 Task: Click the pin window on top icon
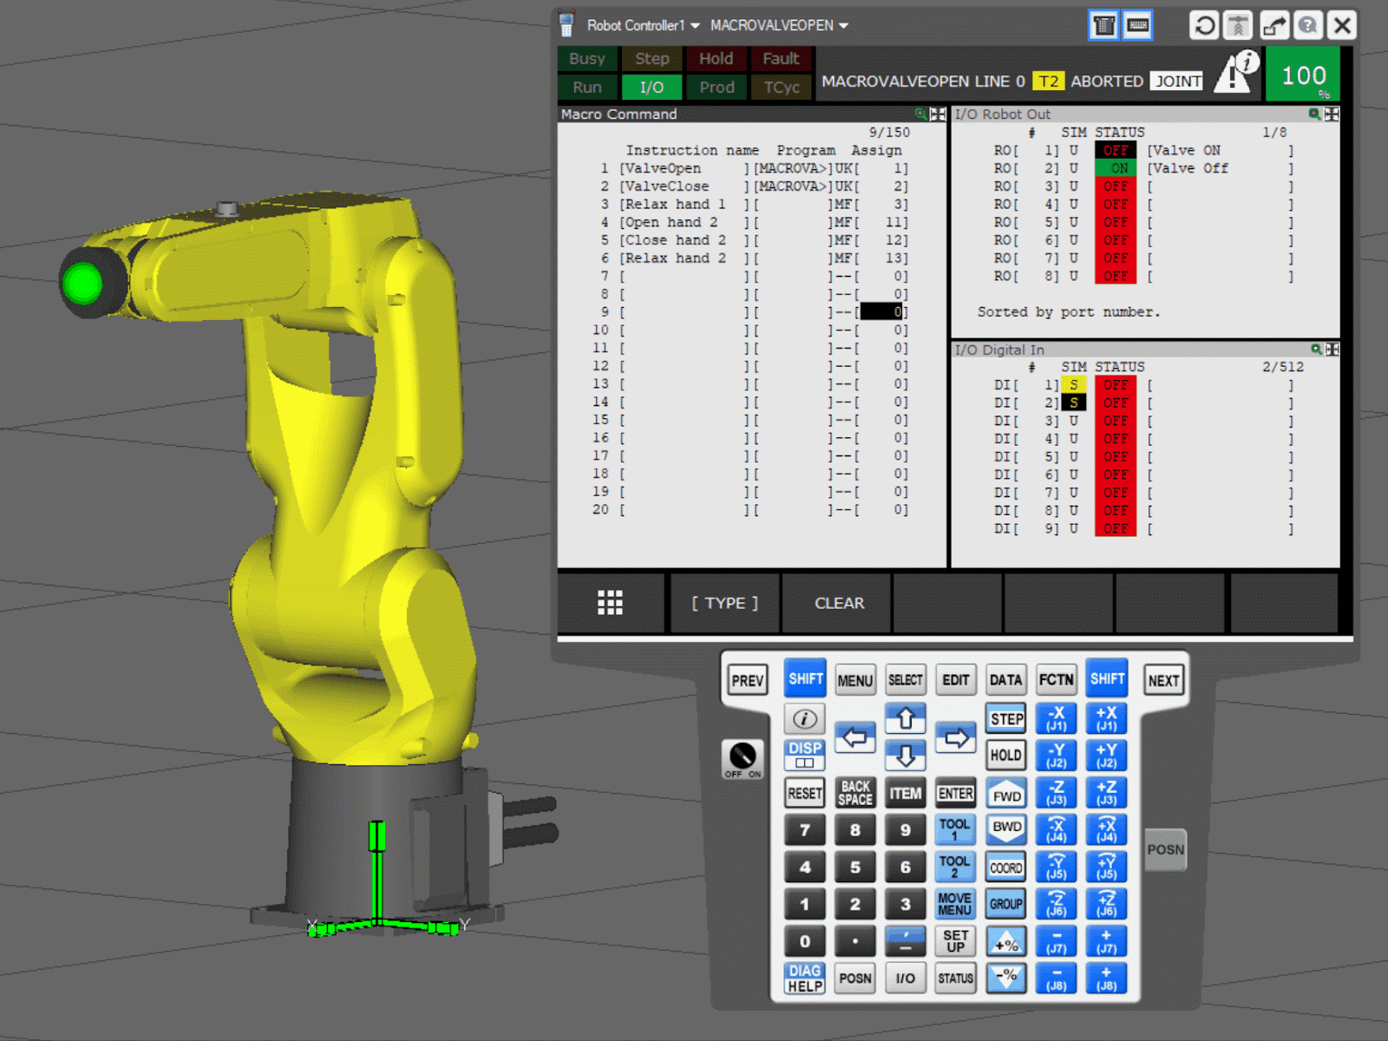[1238, 25]
